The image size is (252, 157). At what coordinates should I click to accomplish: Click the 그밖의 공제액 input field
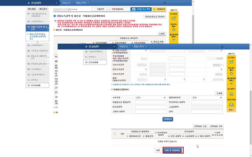[151, 112]
